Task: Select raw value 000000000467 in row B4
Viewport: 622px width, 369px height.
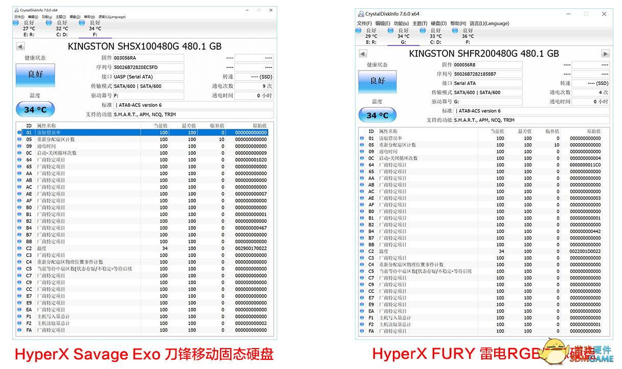Action: tap(251, 228)
